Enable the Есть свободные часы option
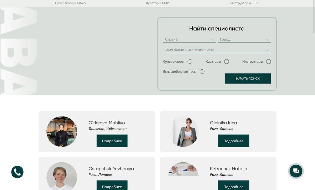Viewport: 315px width, 190px height. click(202, 71)
